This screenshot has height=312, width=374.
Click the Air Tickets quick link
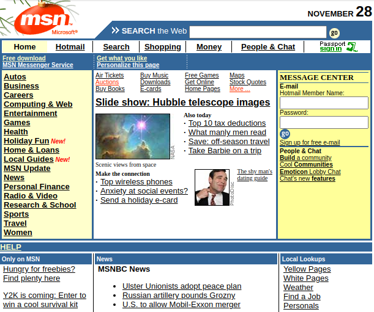[x=110, y=75]
